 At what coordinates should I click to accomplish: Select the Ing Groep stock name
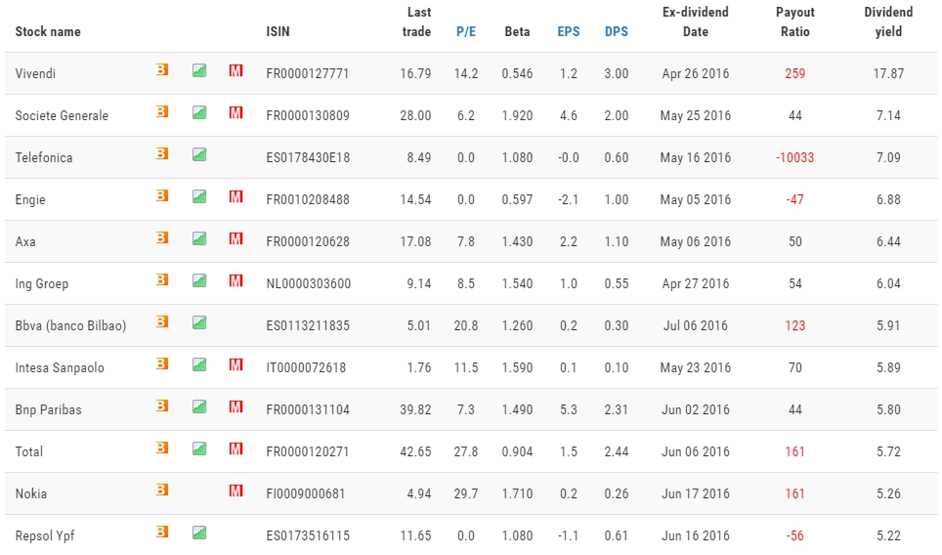(x=41, y=284)
